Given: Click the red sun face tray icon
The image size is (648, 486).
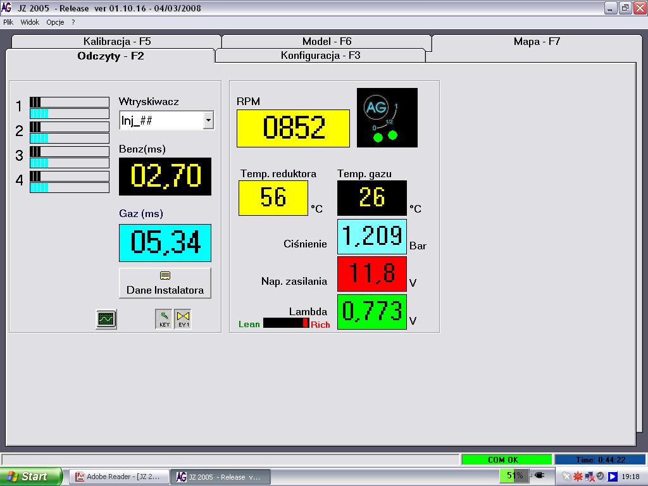Looking at the screenshot, I should [x=578, y=477].
